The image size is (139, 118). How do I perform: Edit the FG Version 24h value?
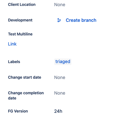(58, 111)
